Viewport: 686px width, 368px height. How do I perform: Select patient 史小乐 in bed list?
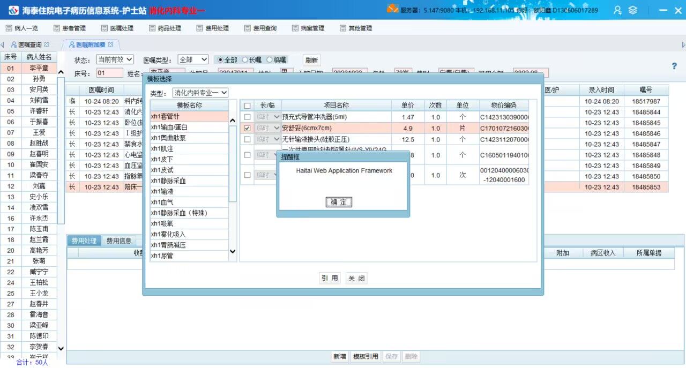(39, 197)
